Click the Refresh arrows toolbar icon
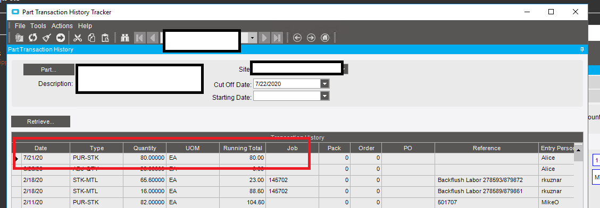This screenshot has width=600, height=208. [33, 37]
